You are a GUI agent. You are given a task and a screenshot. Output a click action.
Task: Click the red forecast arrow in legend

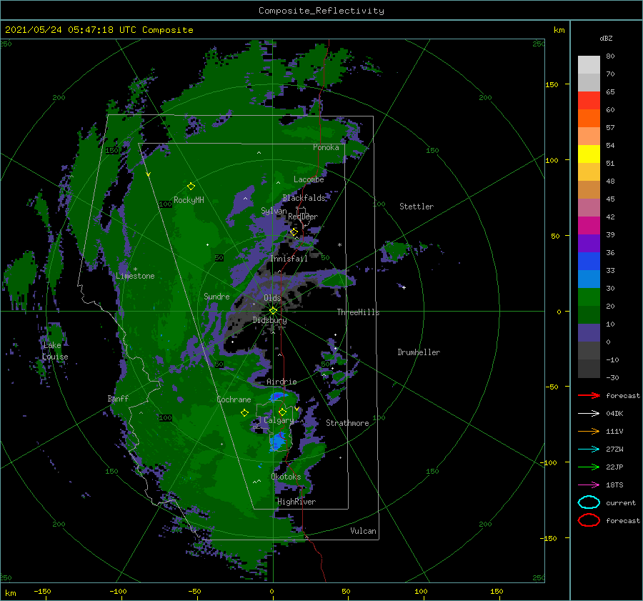pyautogui.click(x=589, y=395)
